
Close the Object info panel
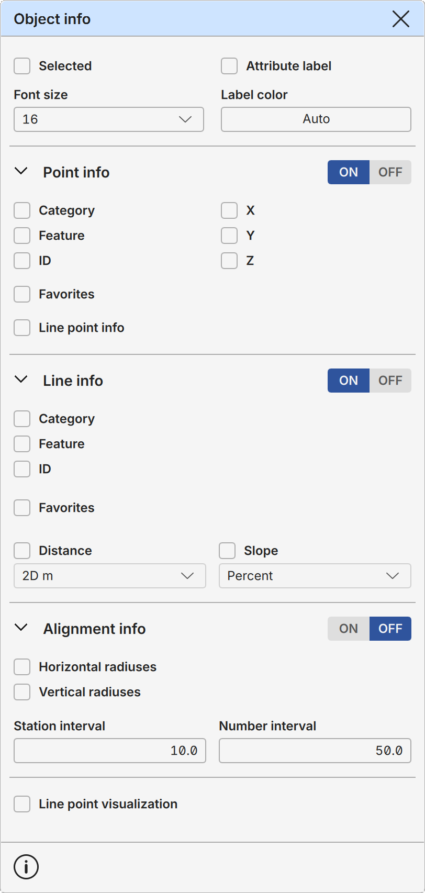tap(401, 19)
